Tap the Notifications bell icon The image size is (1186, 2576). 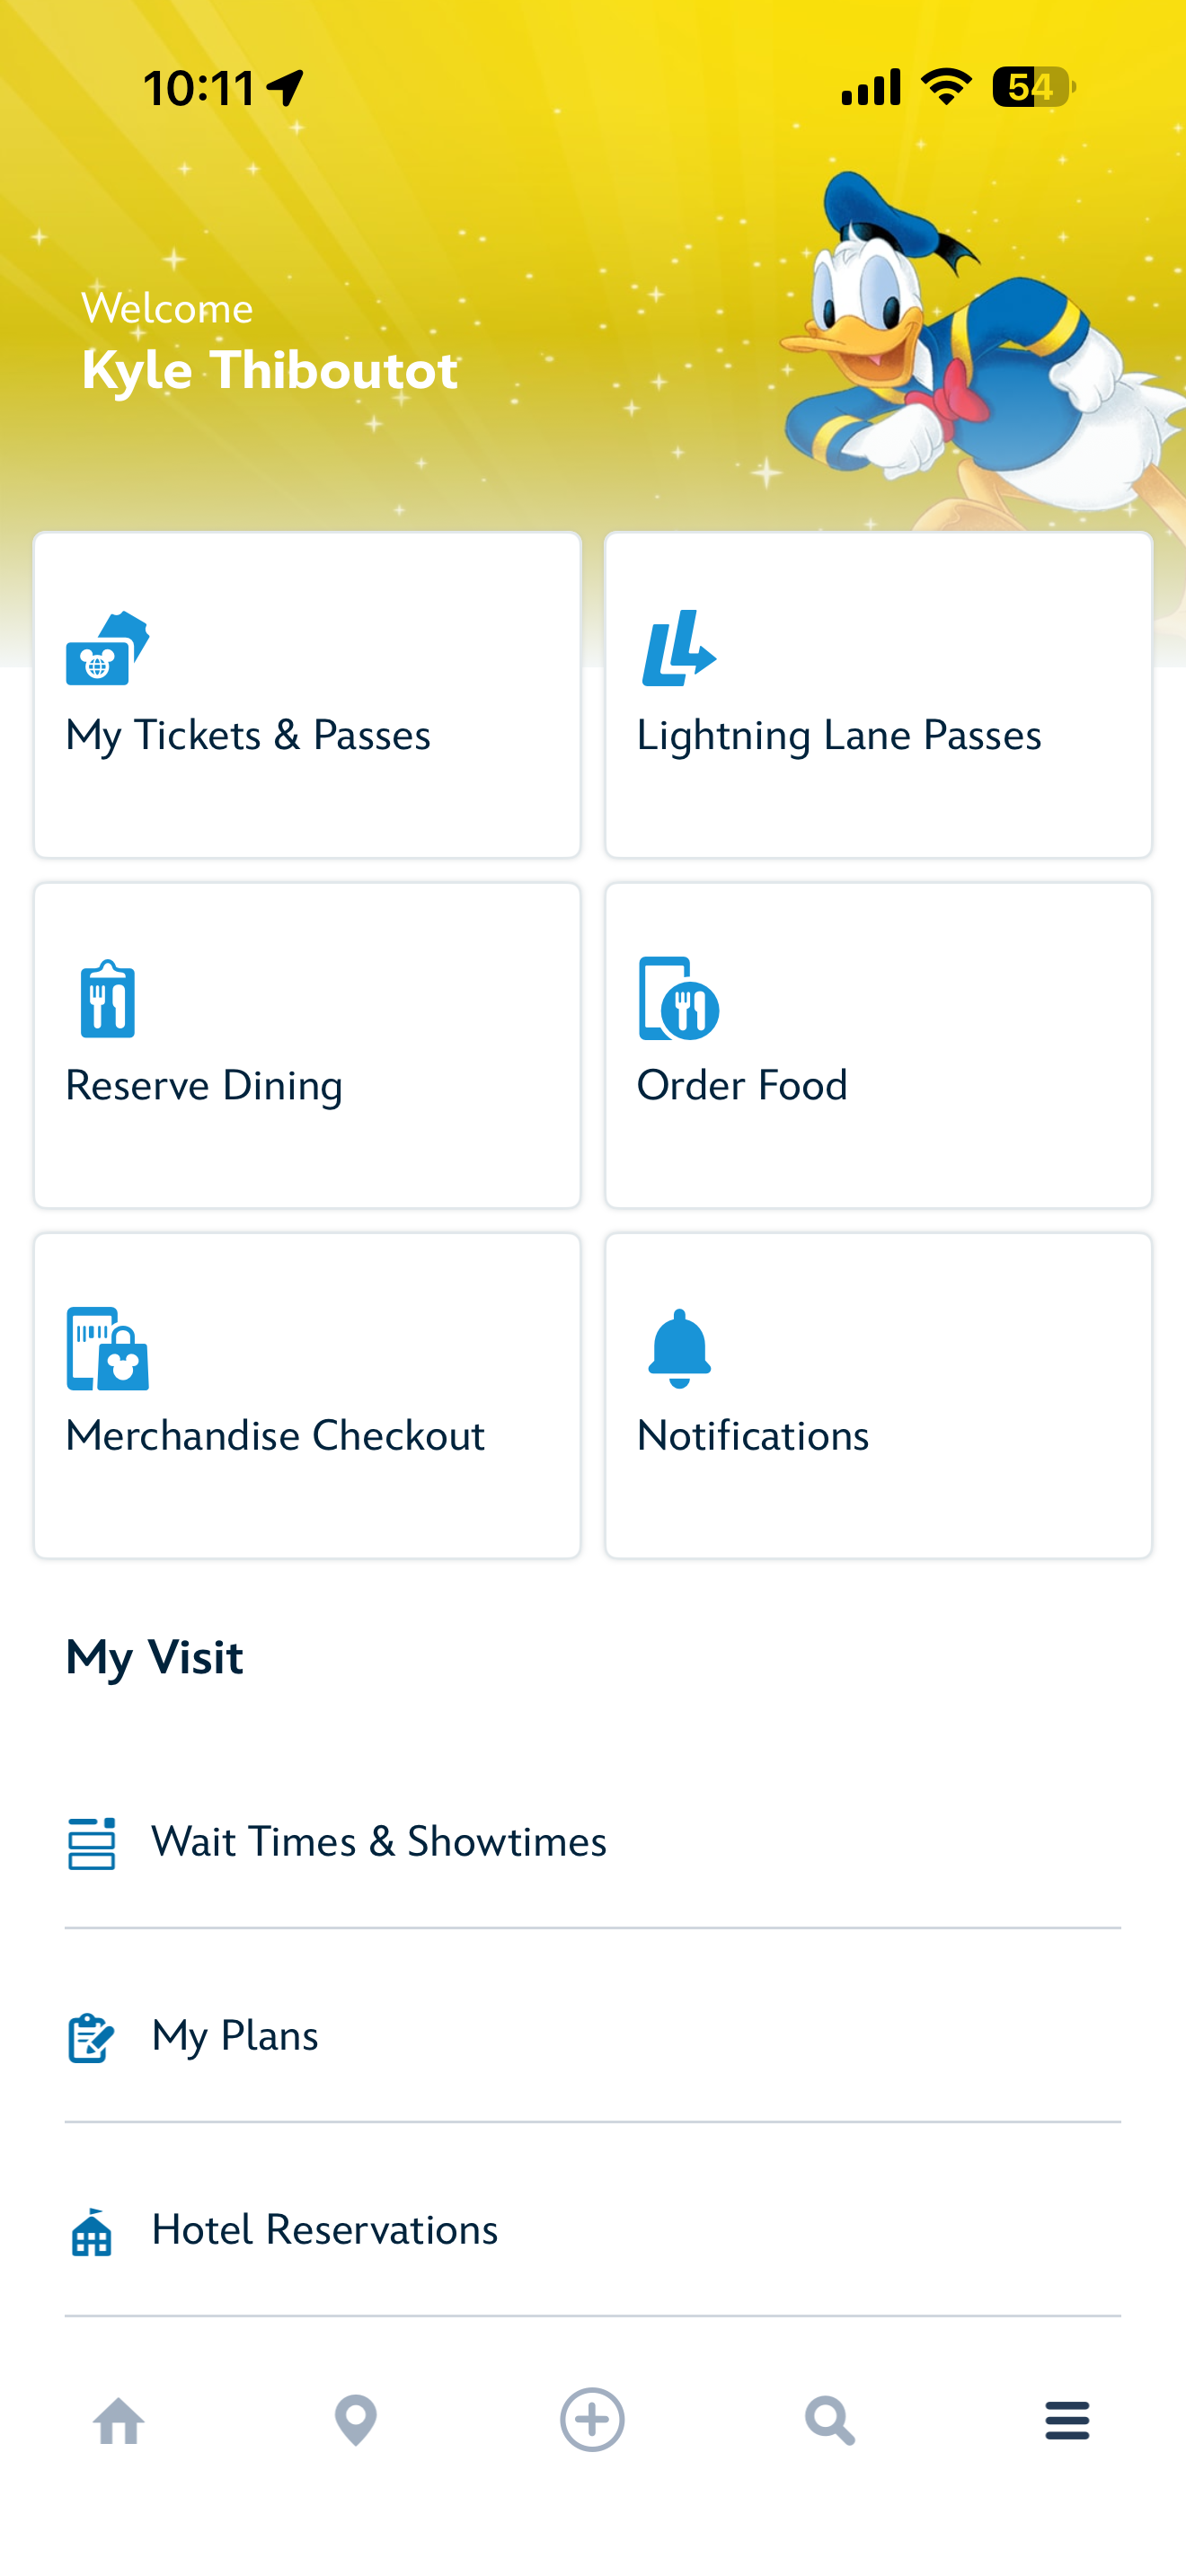[x=679, y=1349]
